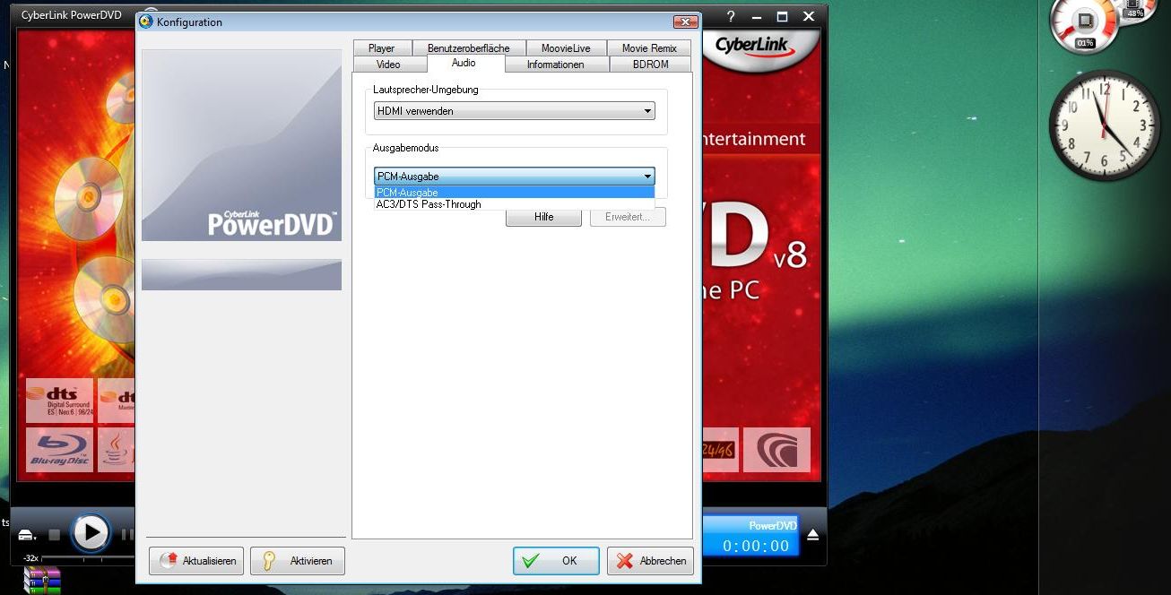Open the Movie Remix tab

pos(649,48)
